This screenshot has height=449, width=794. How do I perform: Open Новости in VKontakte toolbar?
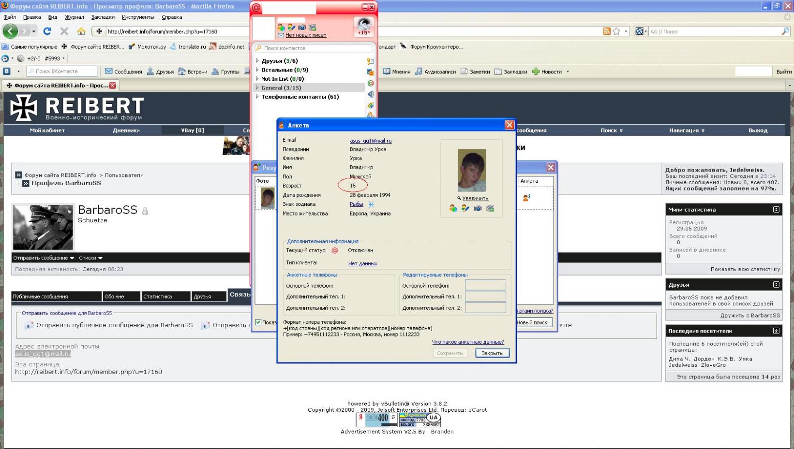pyautogui.click(x=547, y=72)
